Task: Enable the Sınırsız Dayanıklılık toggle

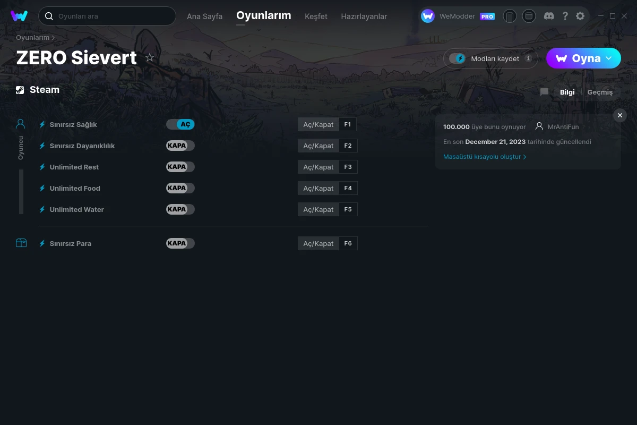Action: (x=180, y=146)
